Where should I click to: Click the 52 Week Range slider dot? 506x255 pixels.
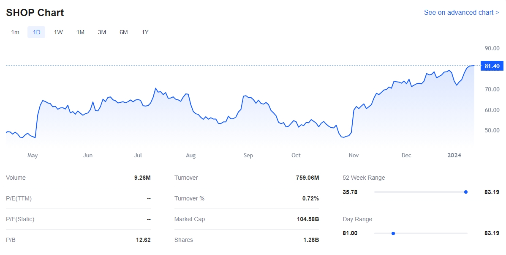pos(466,192)
